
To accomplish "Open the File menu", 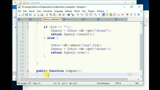I will tap(19, 11).
